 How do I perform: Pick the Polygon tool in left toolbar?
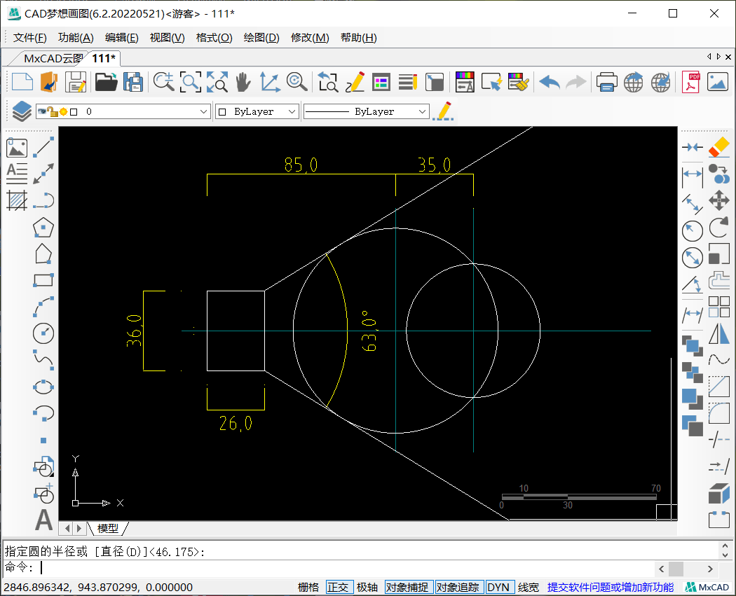[x=43, y=228]
